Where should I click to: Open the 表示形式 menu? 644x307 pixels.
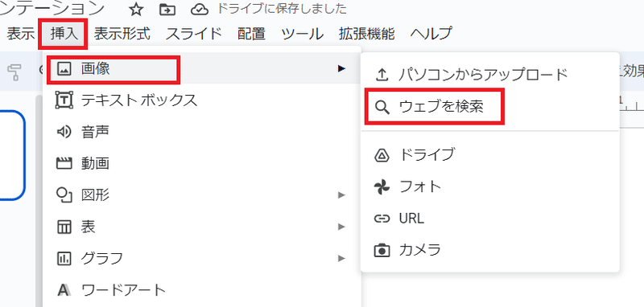click(x=122, y=34)
